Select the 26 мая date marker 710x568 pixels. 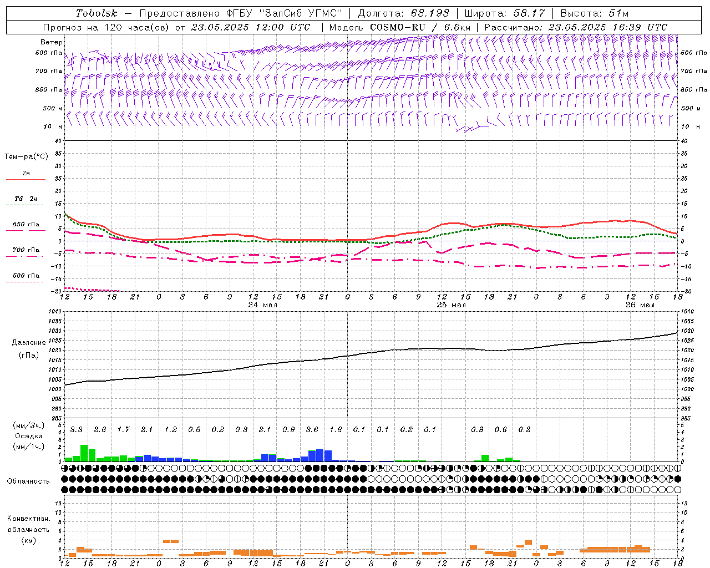[640, 305]
